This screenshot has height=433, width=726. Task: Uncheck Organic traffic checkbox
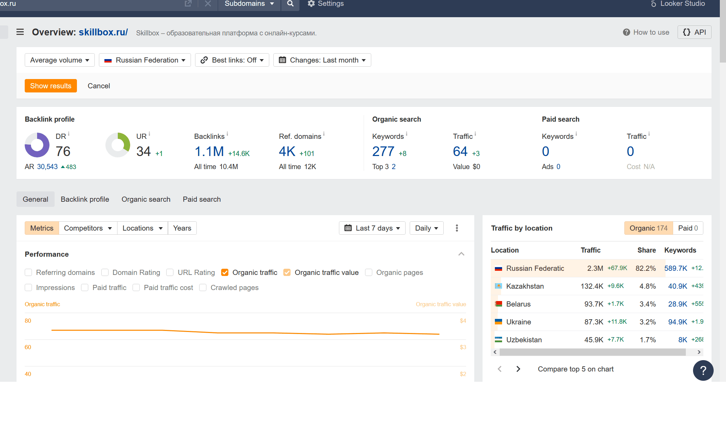[225, 273]
